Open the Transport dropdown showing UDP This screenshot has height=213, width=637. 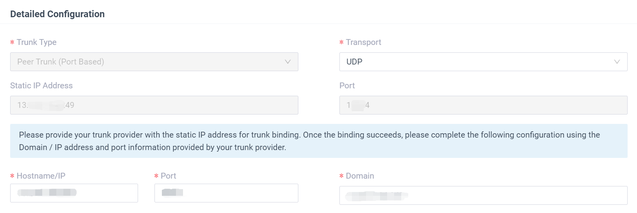tap(483, 62)
